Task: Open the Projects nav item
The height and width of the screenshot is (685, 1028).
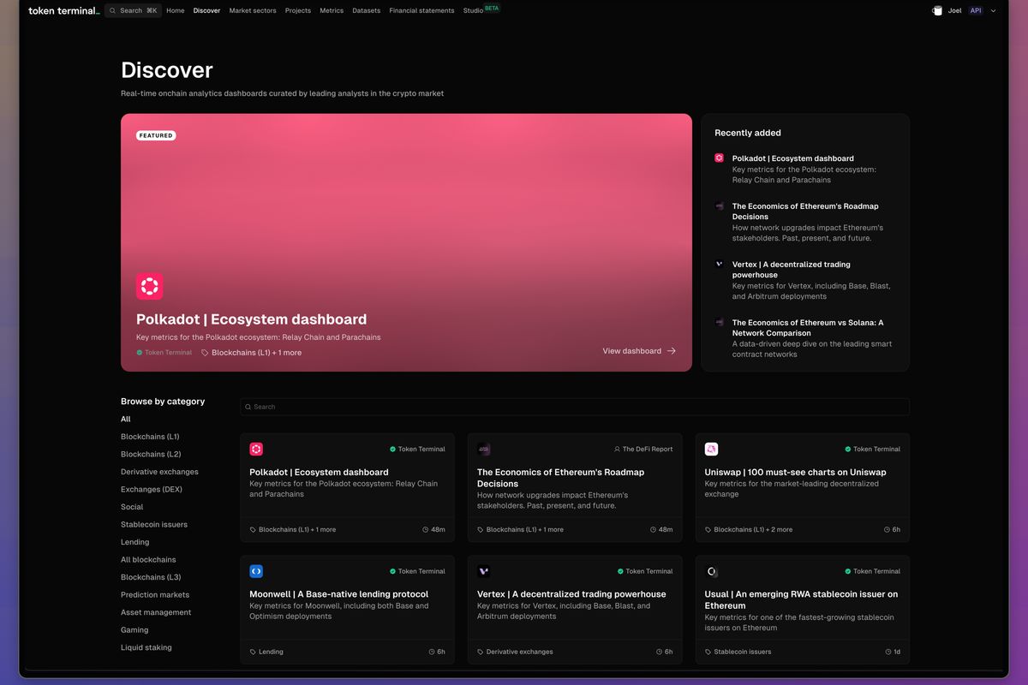Action: (298, 11)
